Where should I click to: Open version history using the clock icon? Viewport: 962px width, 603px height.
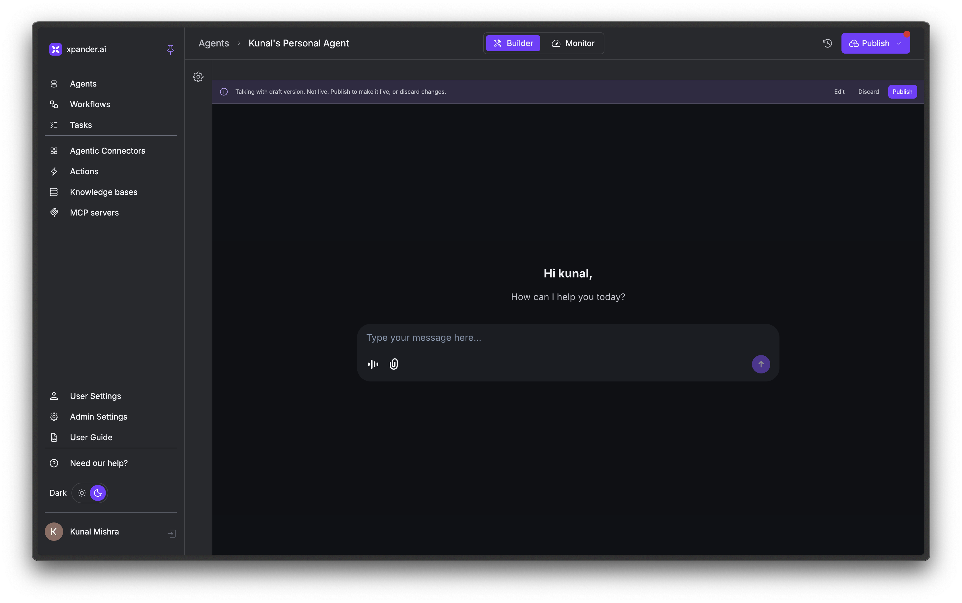coord(827,43)
